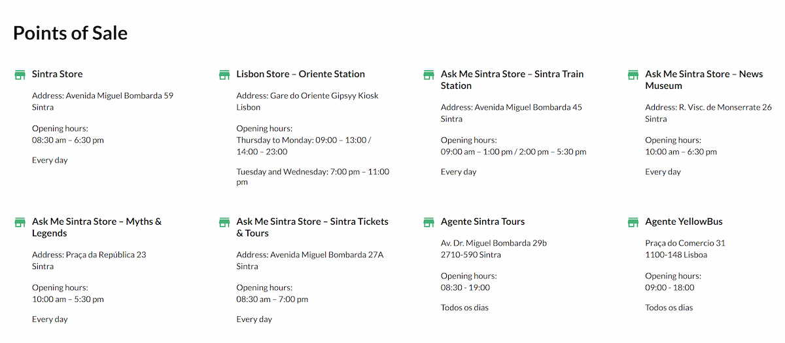The height and width of the screenshot is (343, 785).
Task: Click the 08:30 - 19:00 opening hours
Action: (465, 287)
